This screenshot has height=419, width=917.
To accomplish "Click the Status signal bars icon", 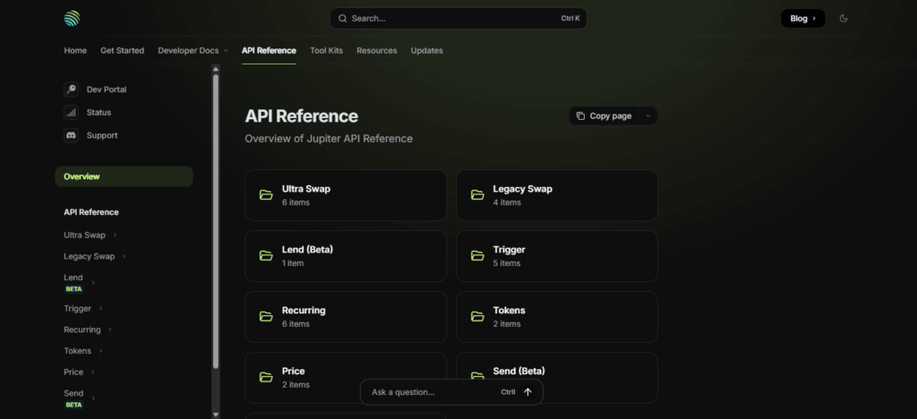I will [71, 113].
